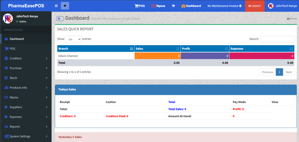Sort table by Expenses column
Screen dimensions: 299x142
click(x=291, y=49)
